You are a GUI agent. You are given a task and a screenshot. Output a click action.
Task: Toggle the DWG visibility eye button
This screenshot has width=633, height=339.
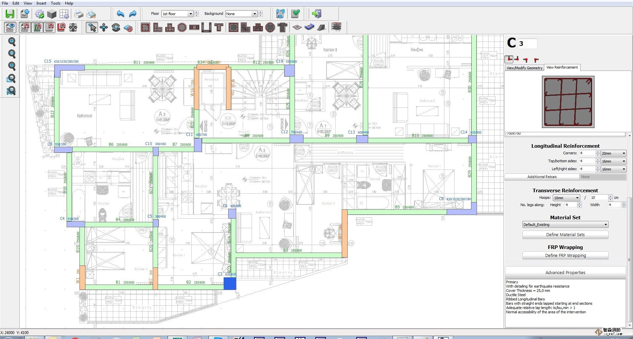pyautogui.click(x=10, y=27)
